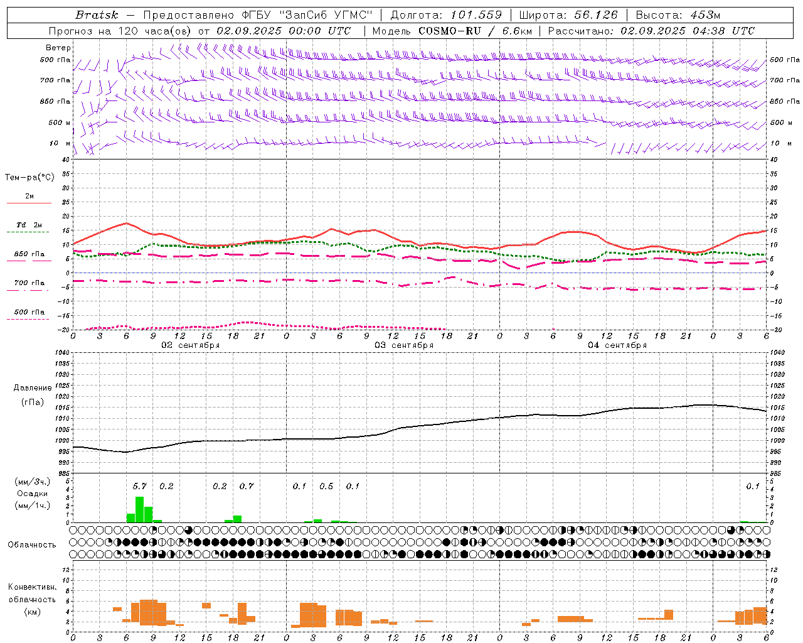This screenshot has height=643, width=803.
Task: Click the '(мм/1ч.)' precipitation unit label
Action: (x=32, y=505)
